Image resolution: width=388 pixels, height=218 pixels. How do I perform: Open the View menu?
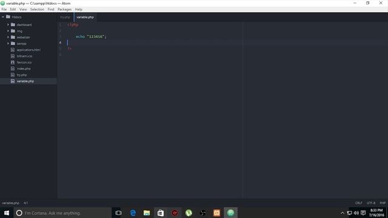pos(23,10)
